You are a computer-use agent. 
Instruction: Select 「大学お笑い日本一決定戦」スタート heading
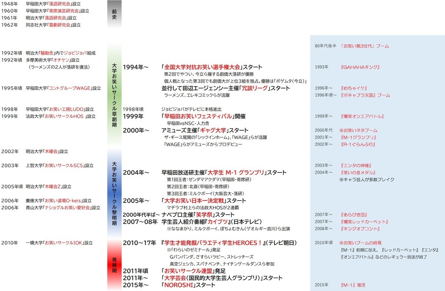click(204, 201)
